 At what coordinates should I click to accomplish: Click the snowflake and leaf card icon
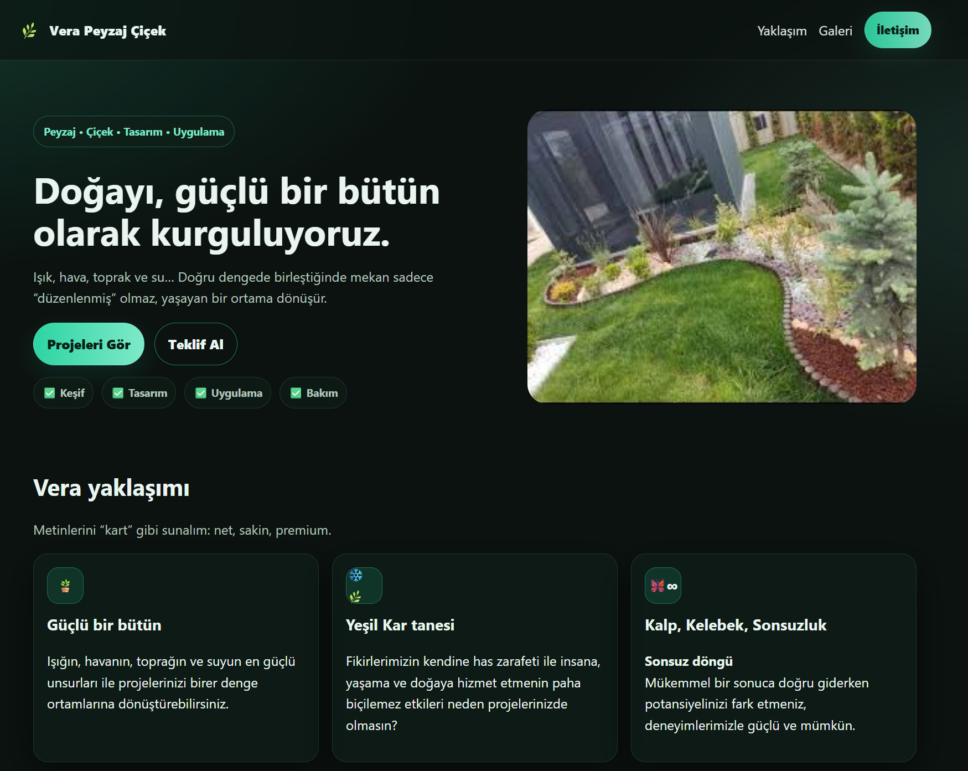point(364,586)
